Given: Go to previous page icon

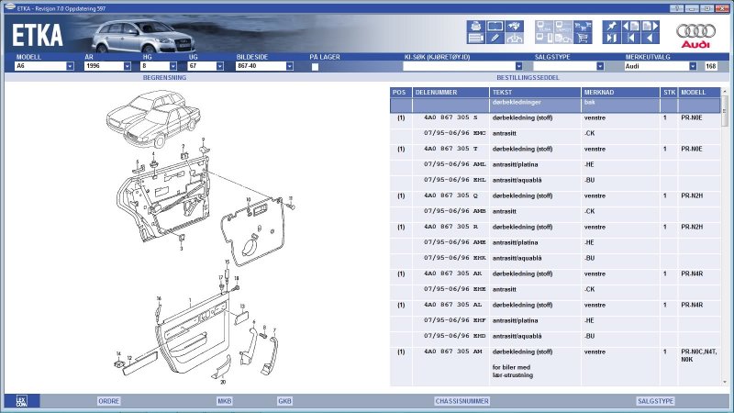Looking at the screenshot, I should [629, 26].
